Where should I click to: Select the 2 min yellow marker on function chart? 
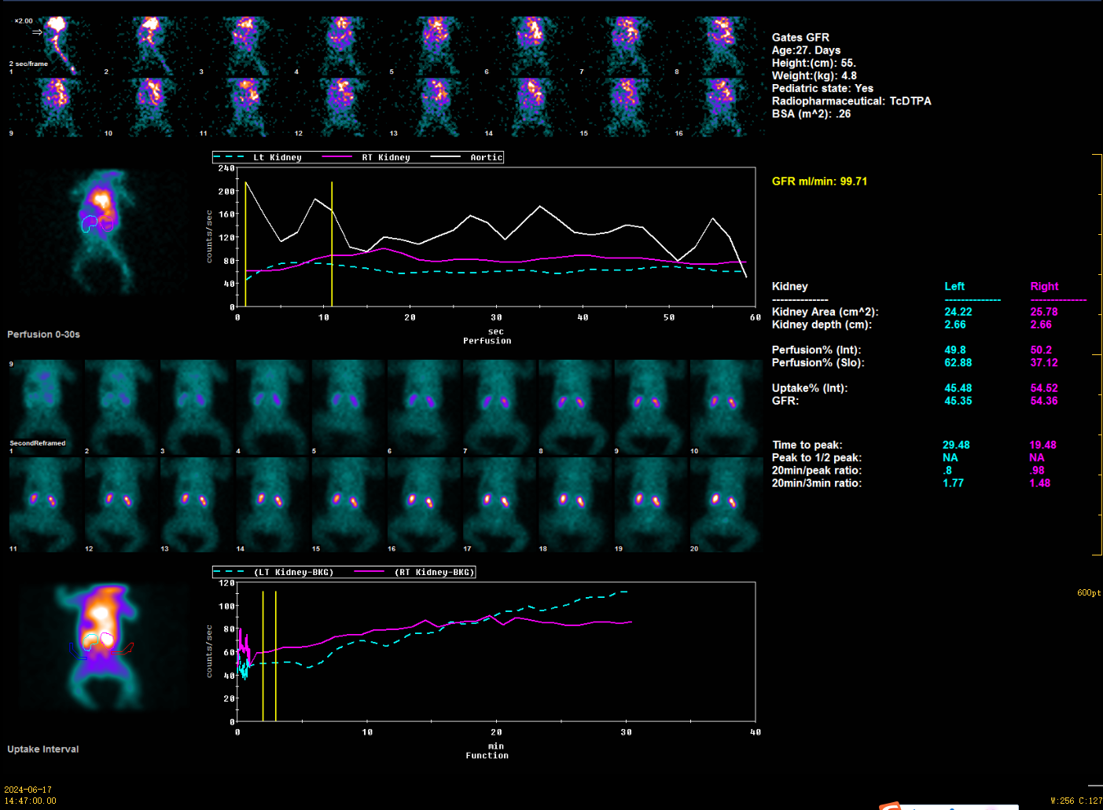pyautogui.click(x=263, y=656)
